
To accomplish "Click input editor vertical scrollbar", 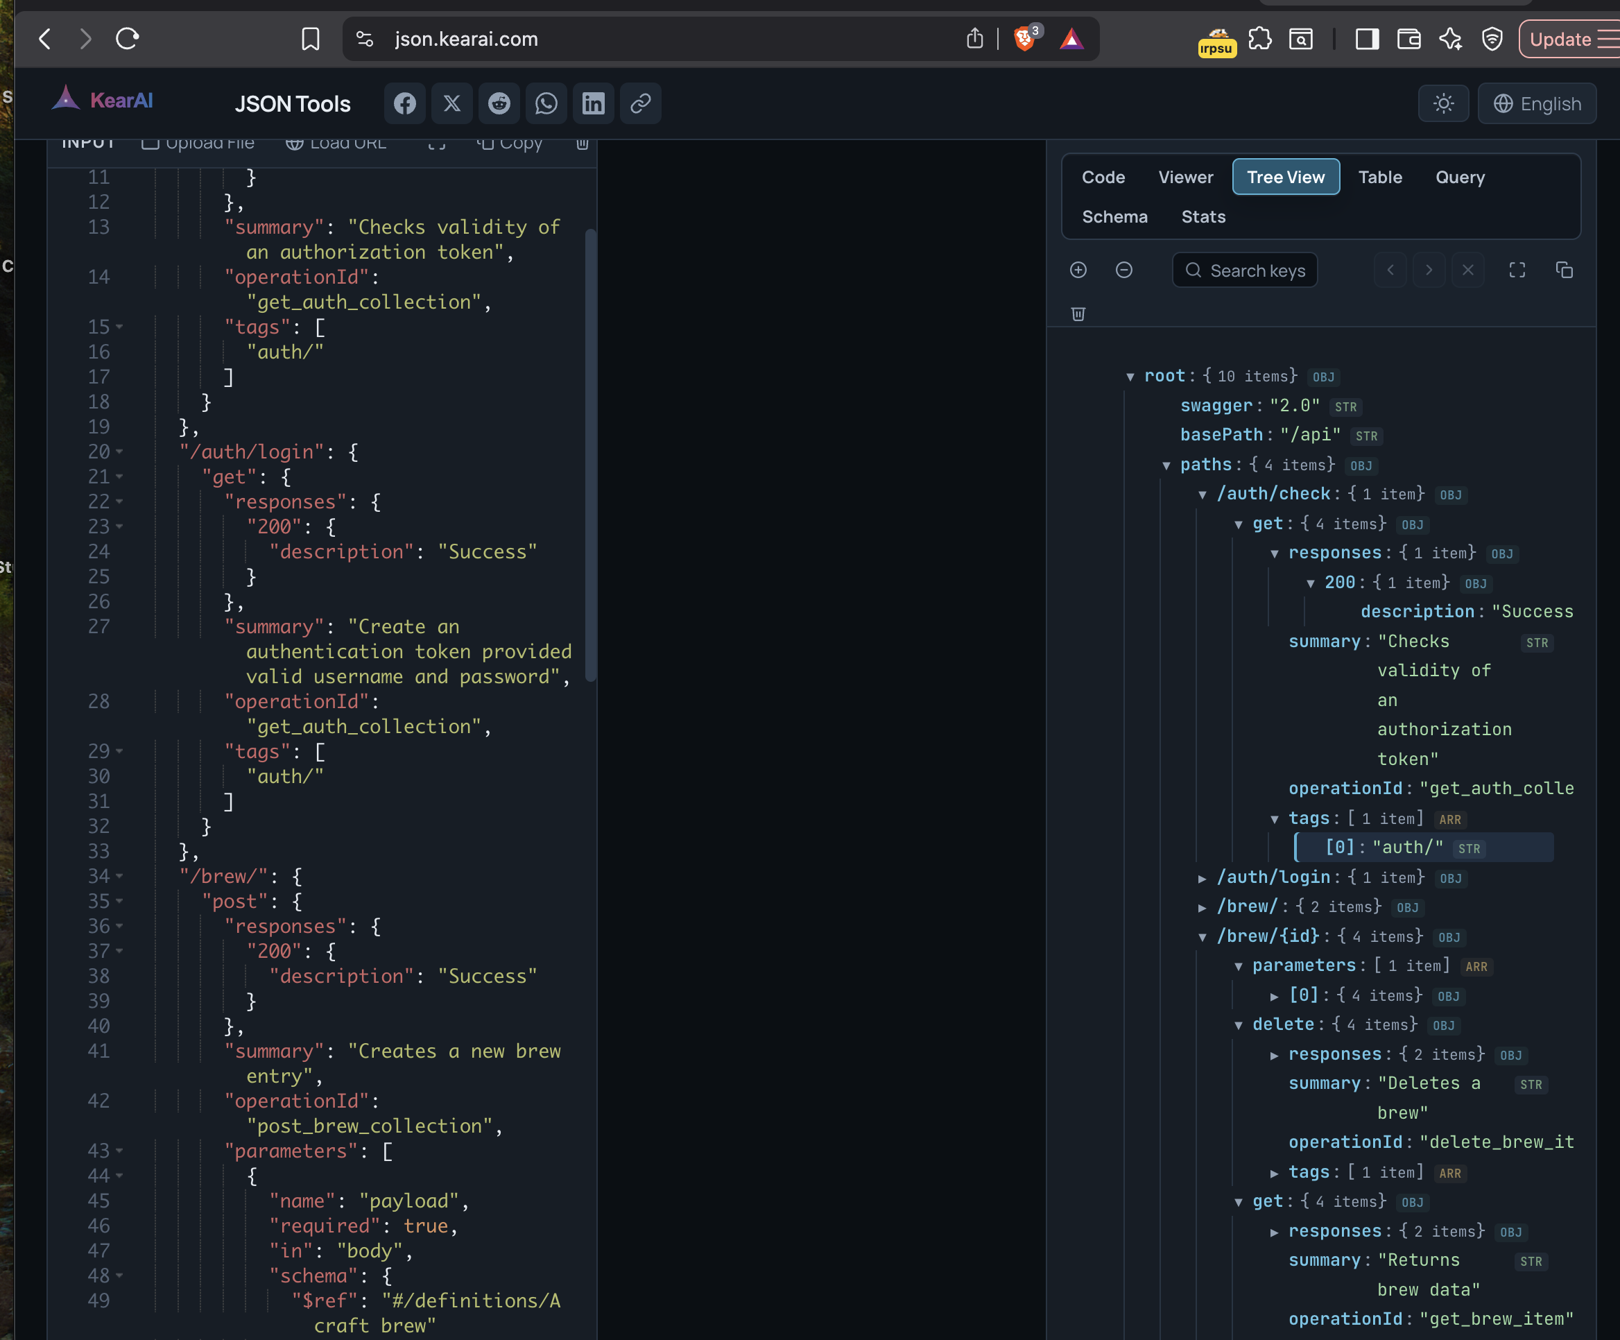I will (591, 455).
